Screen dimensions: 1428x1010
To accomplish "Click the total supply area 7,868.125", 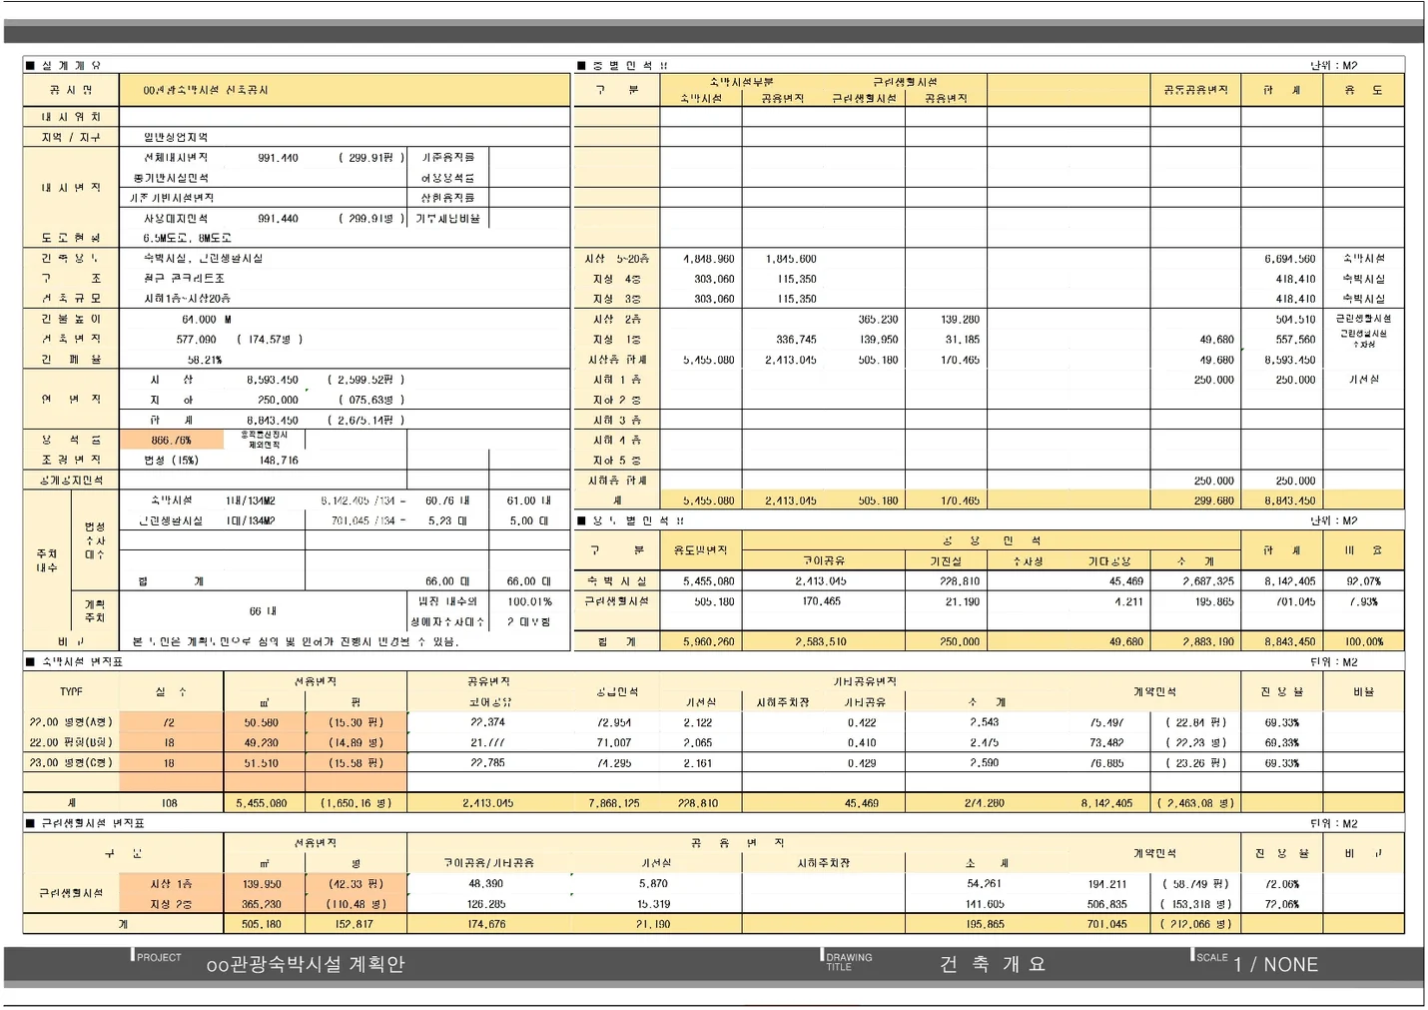I will (x=613, y=803).
